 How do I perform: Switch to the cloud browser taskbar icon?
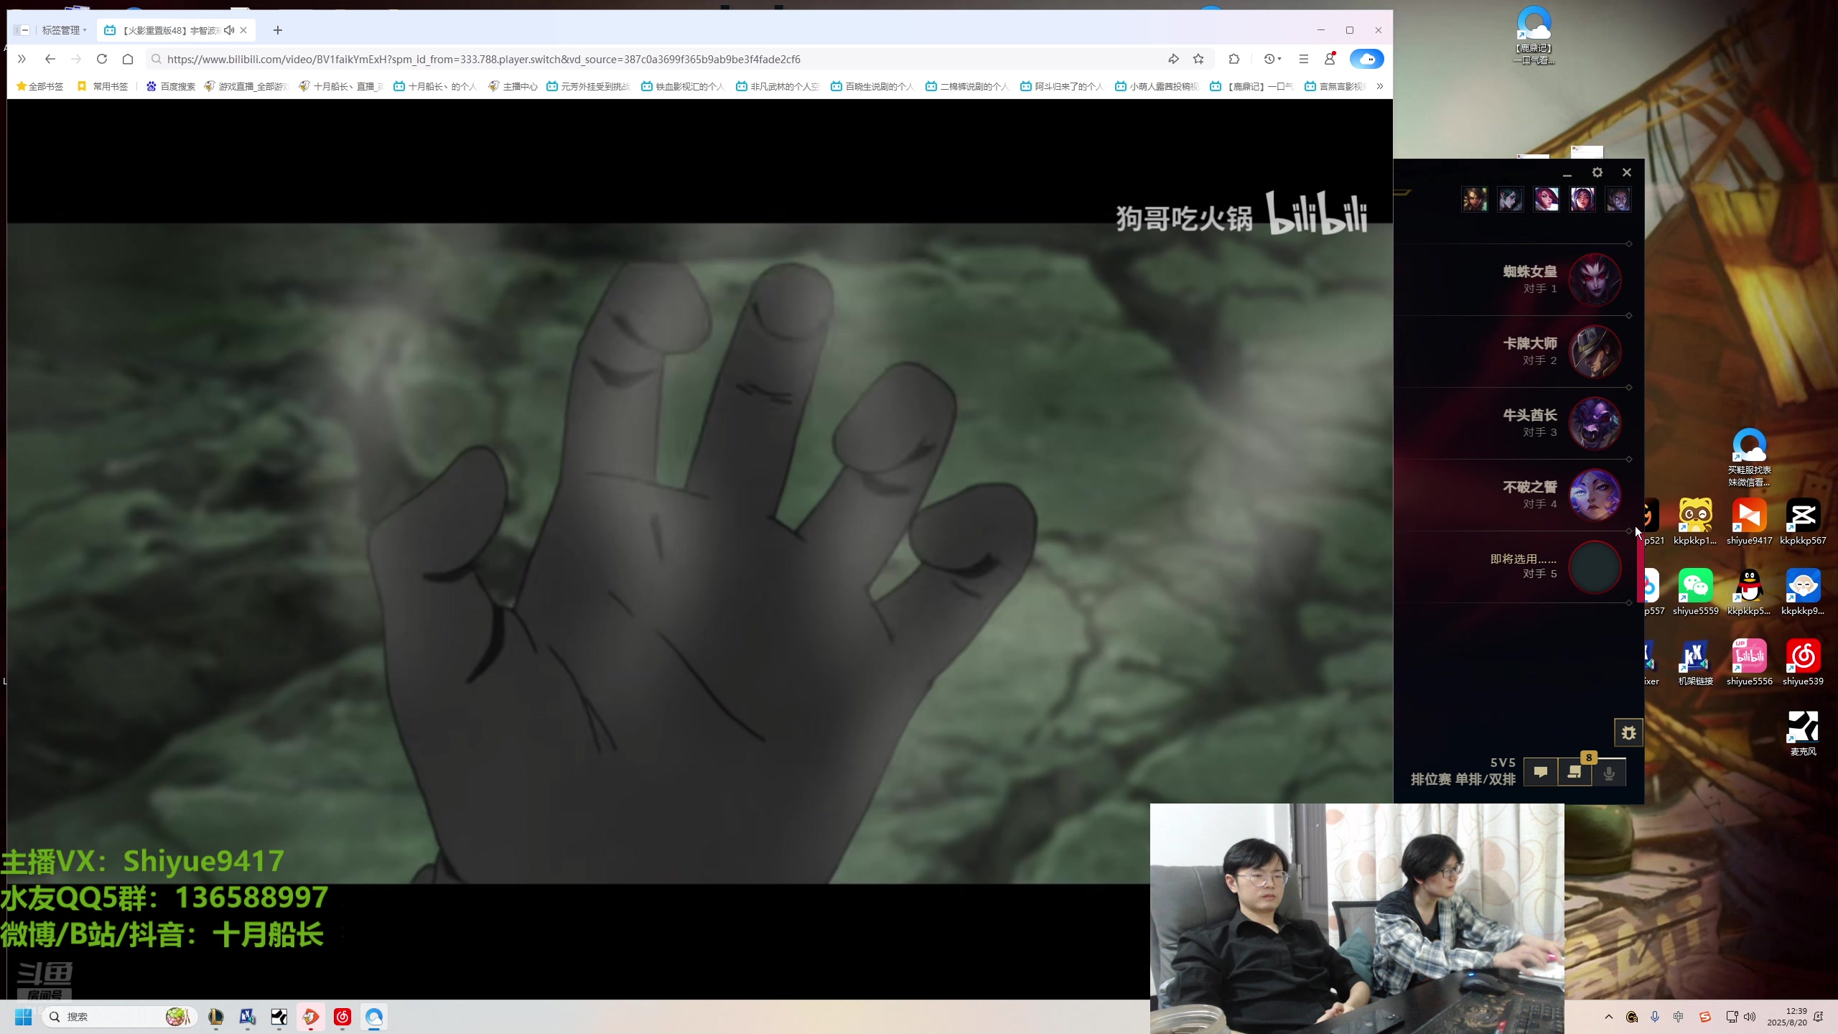(x=374, y=1017)
